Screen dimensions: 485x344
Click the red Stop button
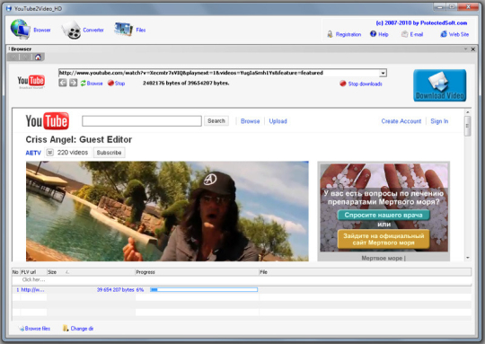tap(116, 84)
